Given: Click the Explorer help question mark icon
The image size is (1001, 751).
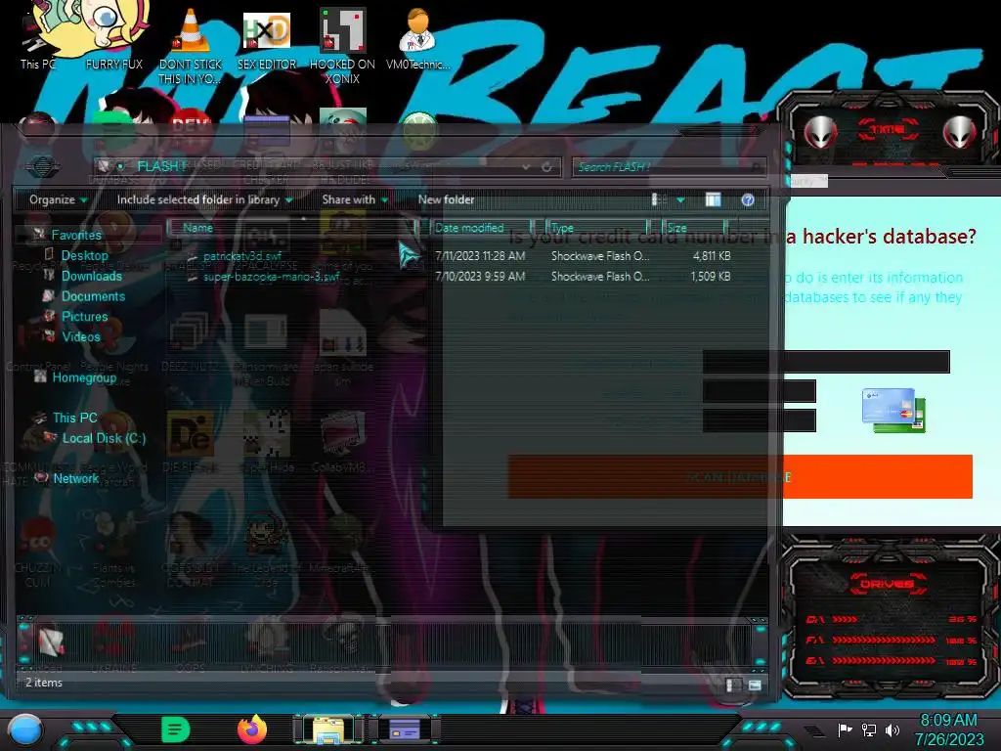Looking at the screenshot, I should [x=748, y=199].
